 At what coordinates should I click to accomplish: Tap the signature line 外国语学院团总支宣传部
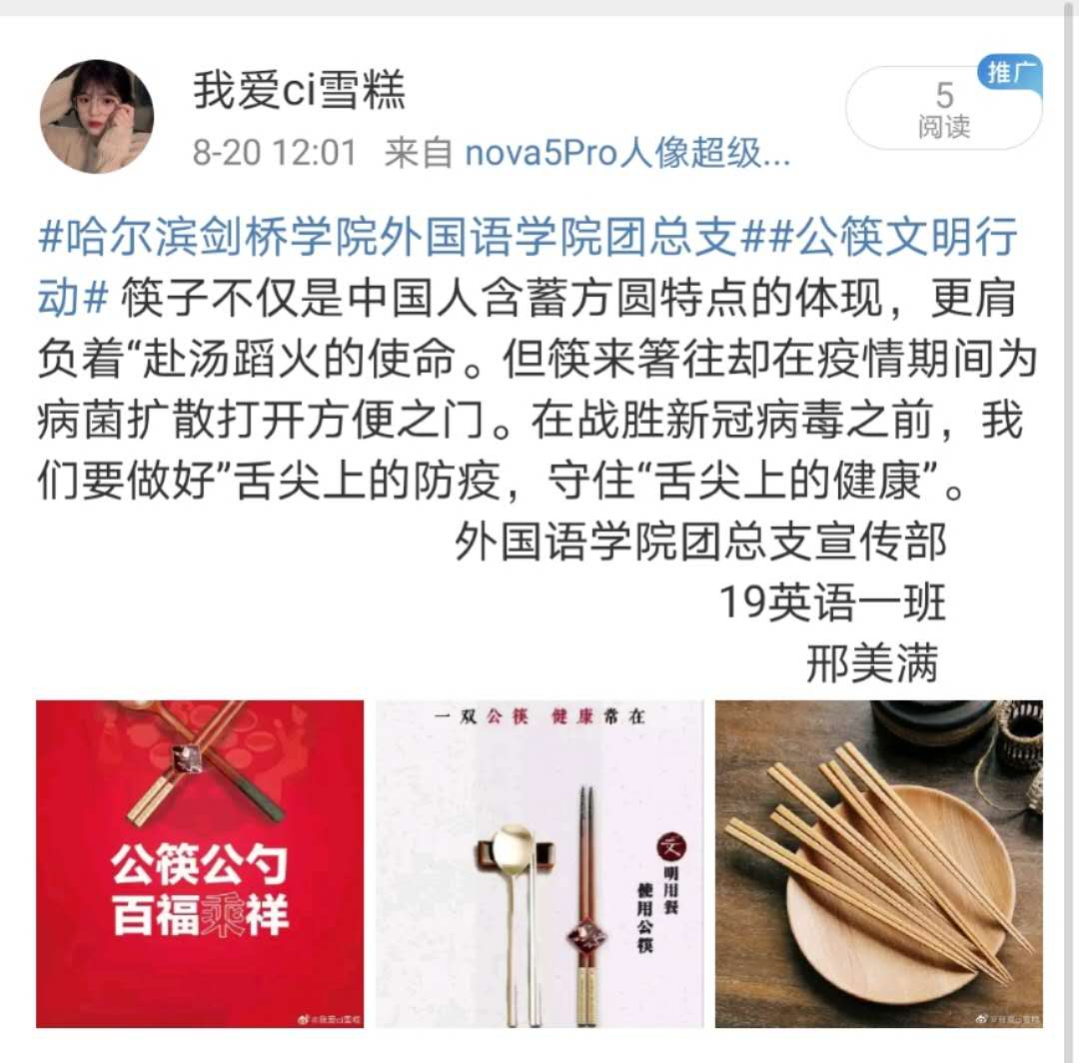pos(700,541)
